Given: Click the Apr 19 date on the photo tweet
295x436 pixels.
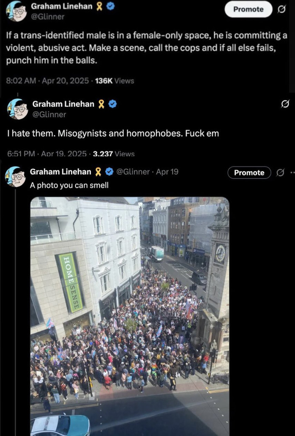Looking at the screenshot, I should click(x=167, y=172).
